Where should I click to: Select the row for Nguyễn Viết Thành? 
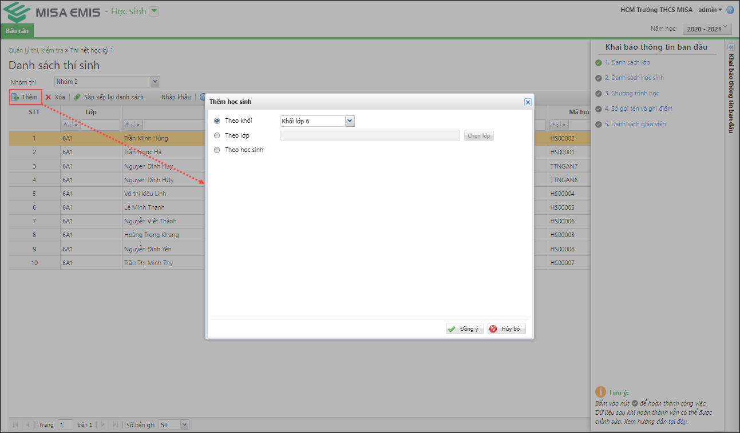106,222
